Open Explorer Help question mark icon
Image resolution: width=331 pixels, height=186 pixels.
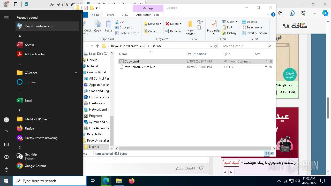273,15
